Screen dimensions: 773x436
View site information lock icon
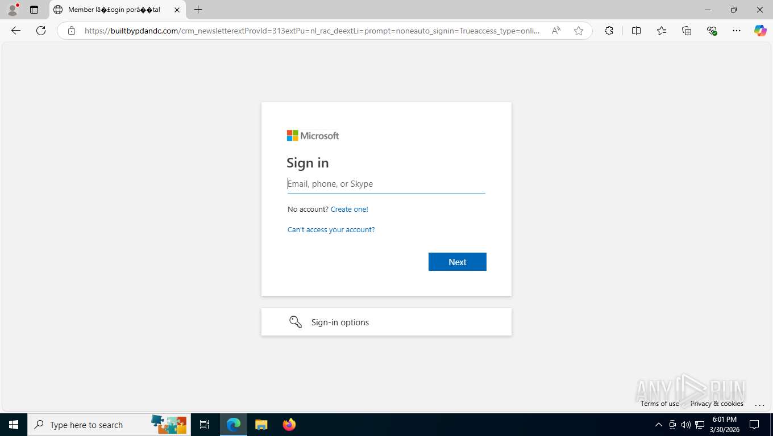coord(72,31)
